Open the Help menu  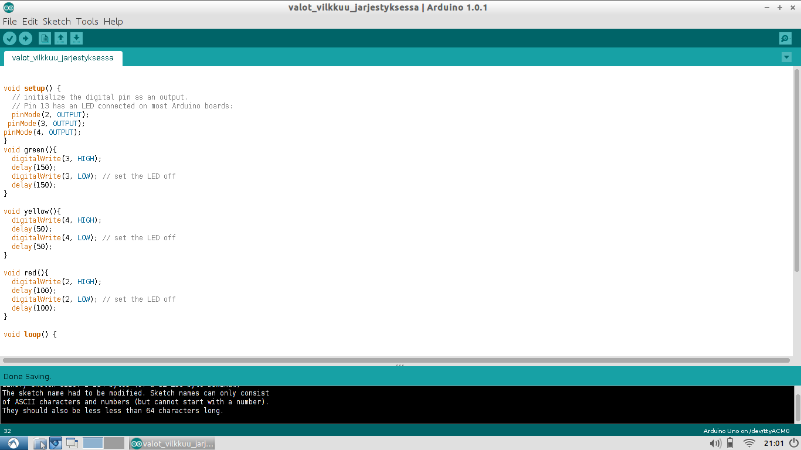tap(113, 21)
